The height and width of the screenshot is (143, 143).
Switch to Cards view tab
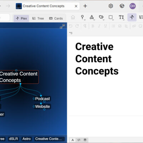56,19
